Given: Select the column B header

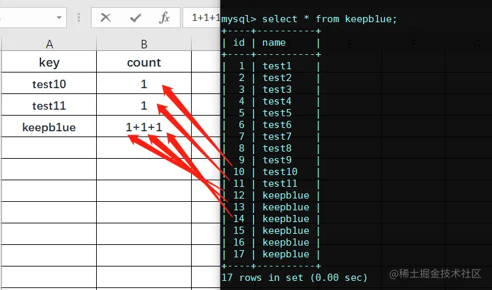Looking at the screenshot, I should pos(144,44).
